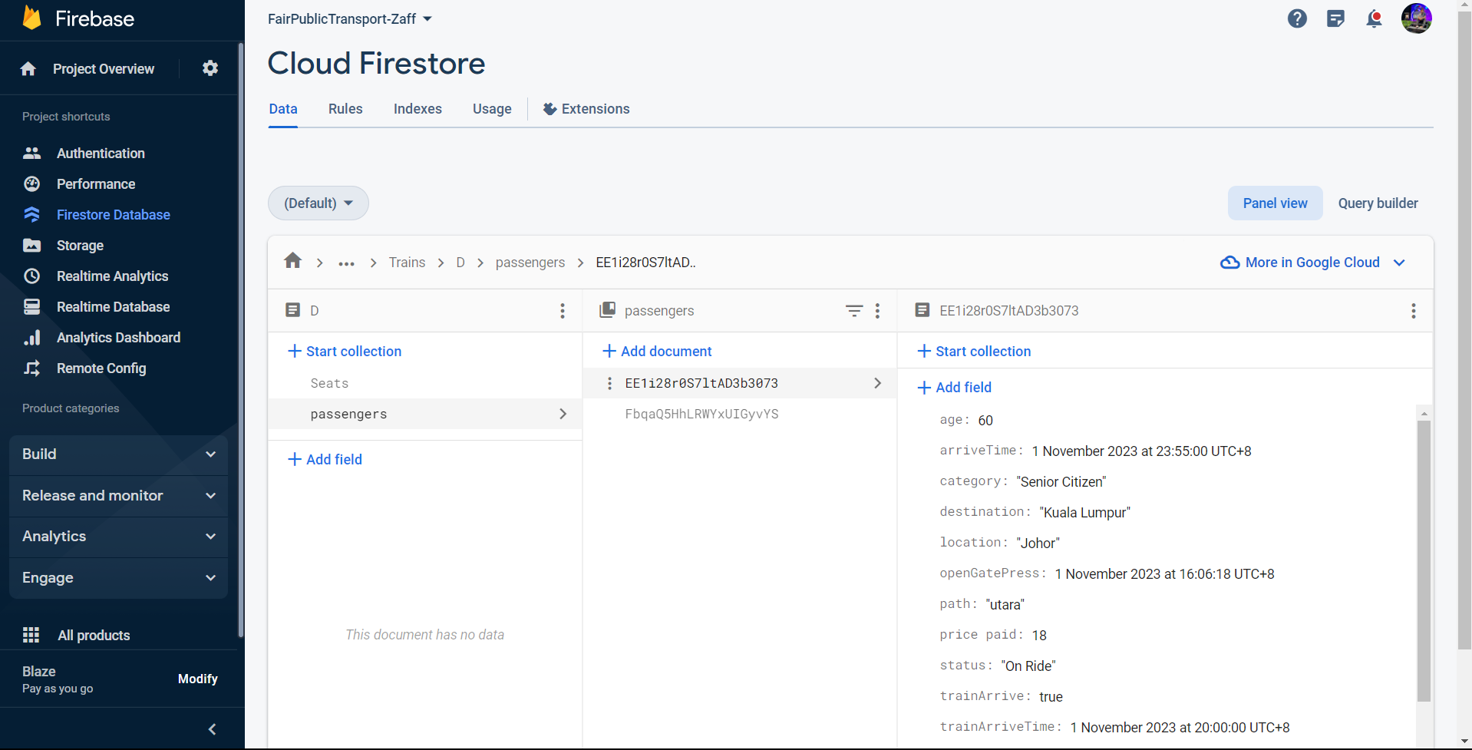Click Add document in passengers collection
Image resolution: width=1472 pixels, height=750 pixels.
(658, 351)
